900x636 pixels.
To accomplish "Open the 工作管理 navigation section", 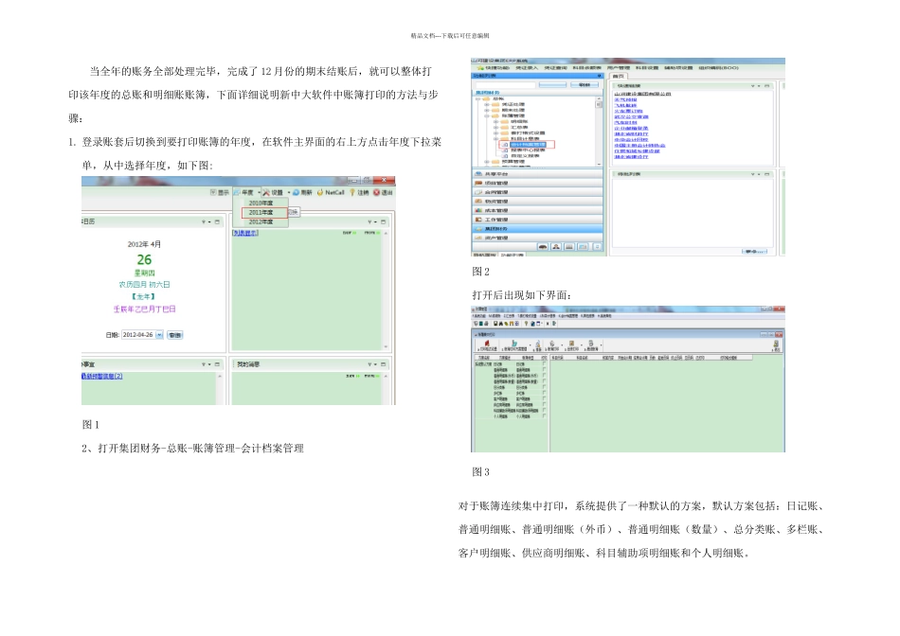I will [538, 220].
